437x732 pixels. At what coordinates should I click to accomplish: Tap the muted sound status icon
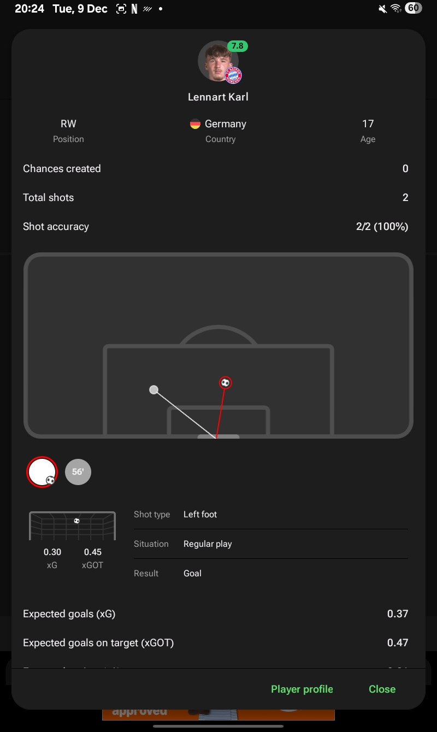(x=382, y=9)
